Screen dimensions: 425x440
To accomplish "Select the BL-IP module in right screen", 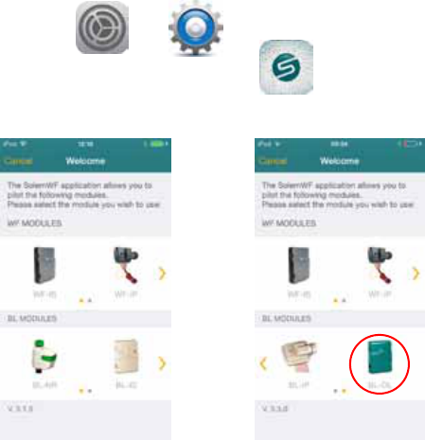I will coord(298,362).
